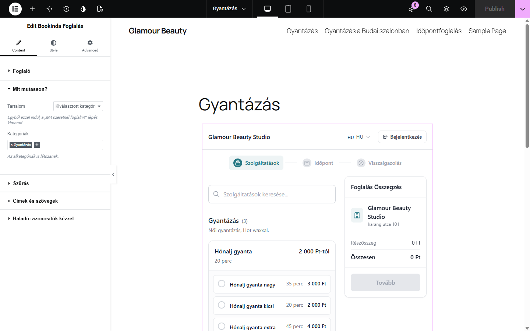Switch to the Style tab
Image resolution: width=530 pixels, height=331 pixels.
[x=53, y=46]
